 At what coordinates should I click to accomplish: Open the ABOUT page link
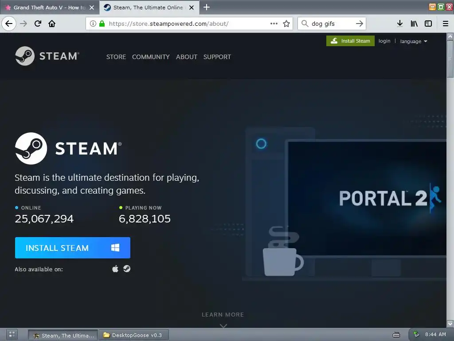187,57
